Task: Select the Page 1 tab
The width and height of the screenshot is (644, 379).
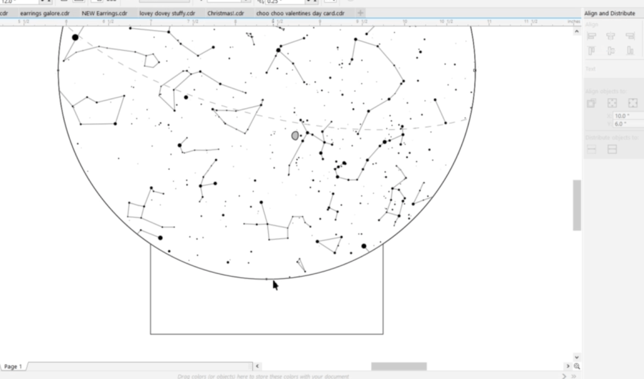Action: tap(13, 366)
